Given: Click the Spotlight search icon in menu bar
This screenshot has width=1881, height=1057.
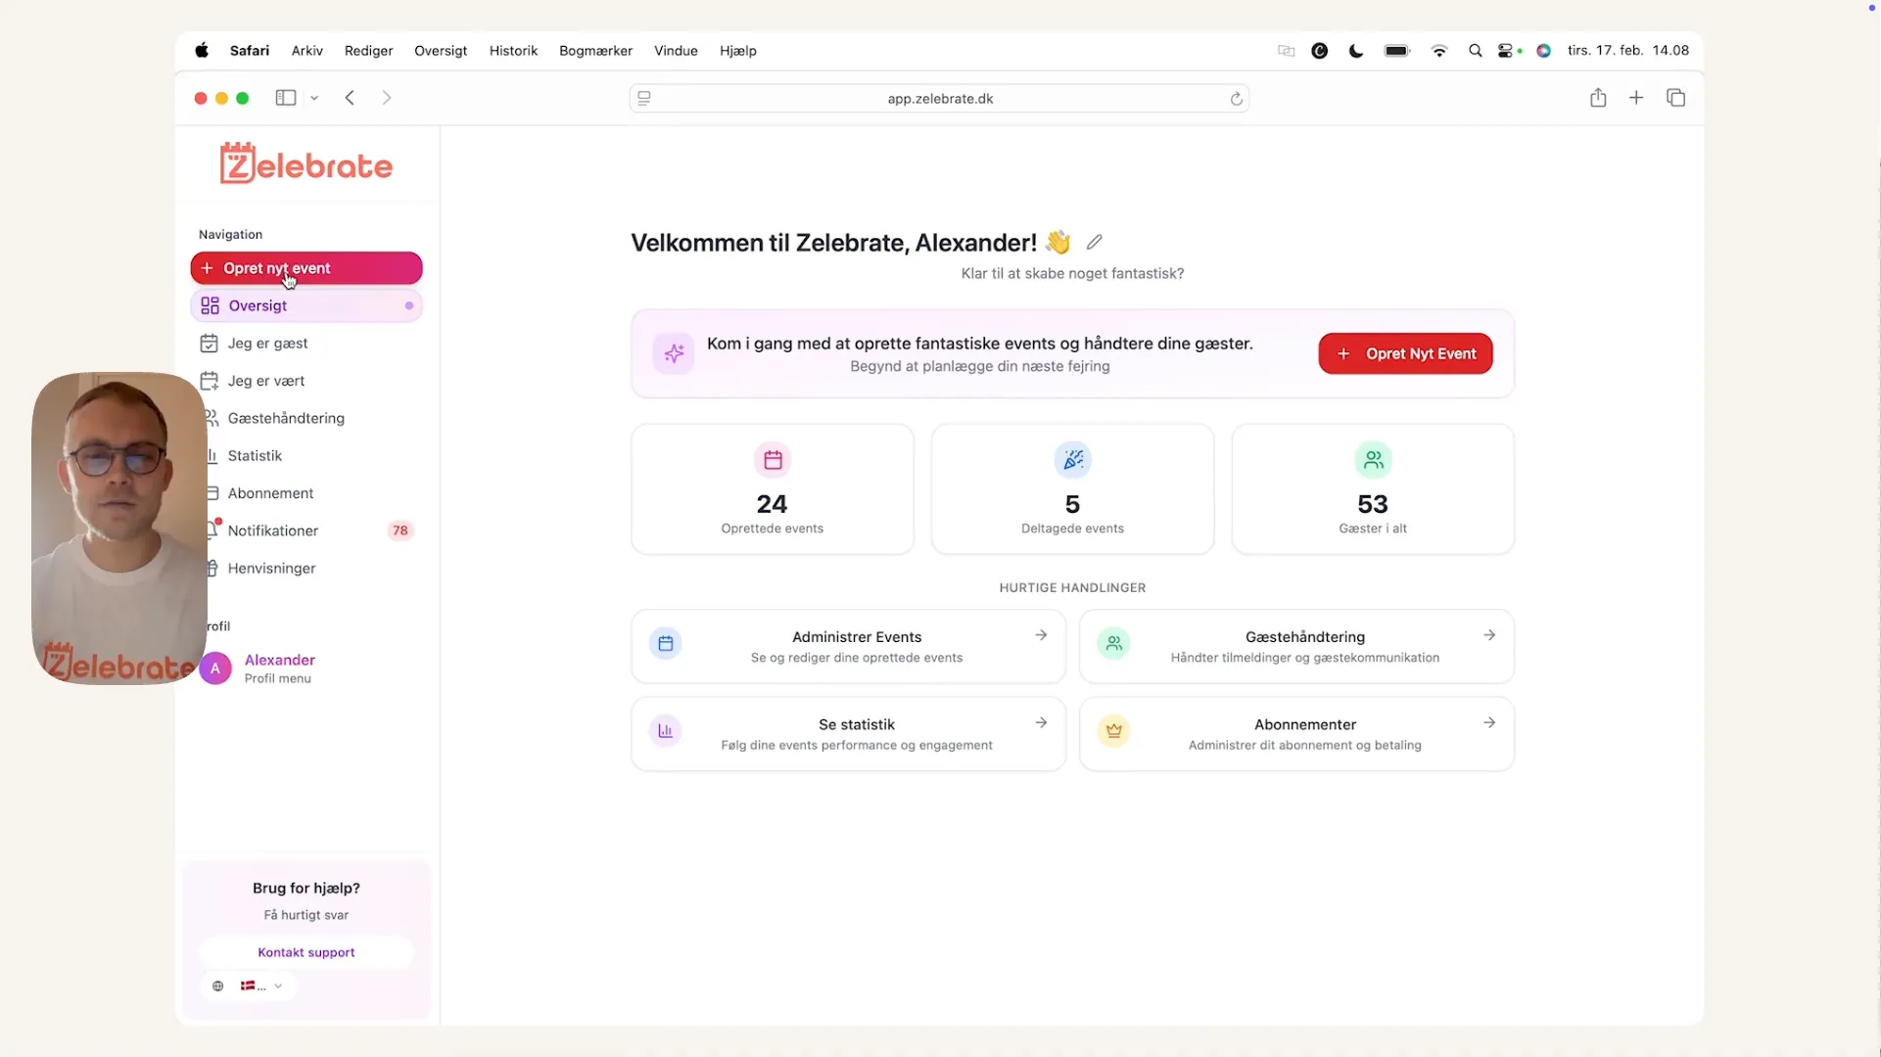Looking at the screenshot, I should 1476,50.
